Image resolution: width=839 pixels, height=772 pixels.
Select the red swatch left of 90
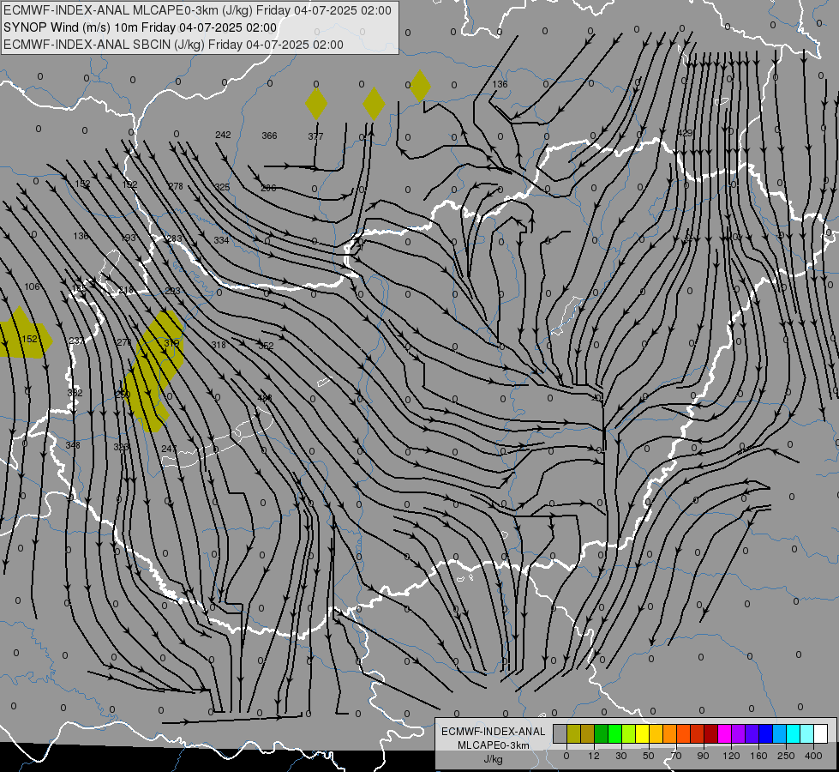point(698,734)
